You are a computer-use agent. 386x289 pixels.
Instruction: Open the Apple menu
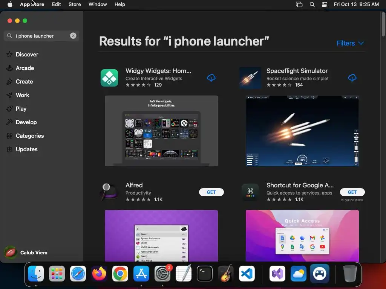click(x=10, y=4)
